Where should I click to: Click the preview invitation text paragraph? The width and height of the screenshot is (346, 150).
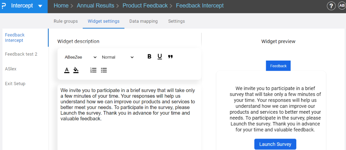pos(275,109)
